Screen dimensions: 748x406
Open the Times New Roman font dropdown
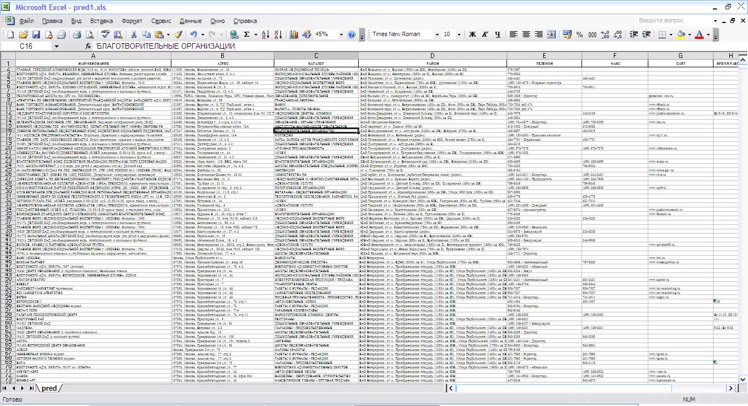437,34
